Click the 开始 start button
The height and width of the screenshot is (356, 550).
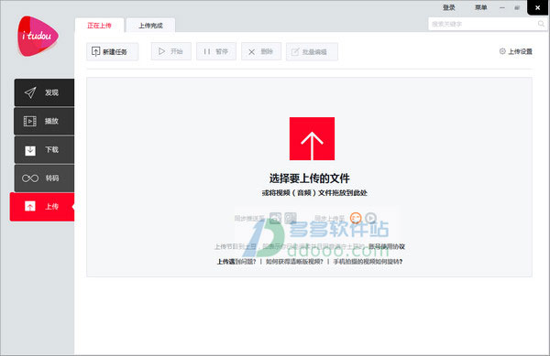pyautogui.click(x=171, y=51)
